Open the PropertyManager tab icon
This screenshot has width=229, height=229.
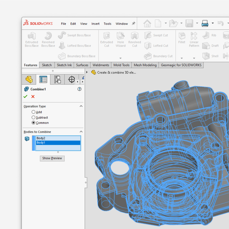(x=43, y=80)
